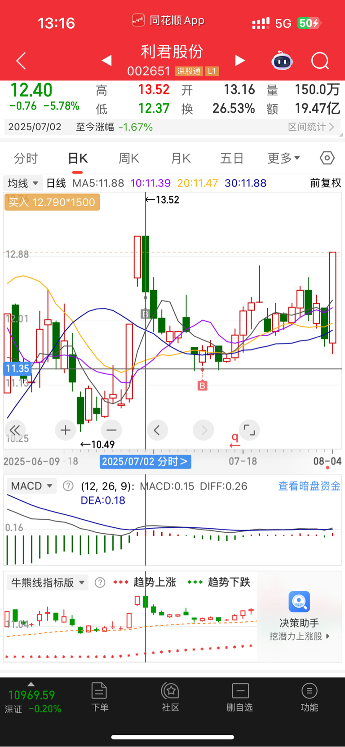Open chart settings hexagon icon
This screenshot has width=345, height=747.
tap(327, 158)
